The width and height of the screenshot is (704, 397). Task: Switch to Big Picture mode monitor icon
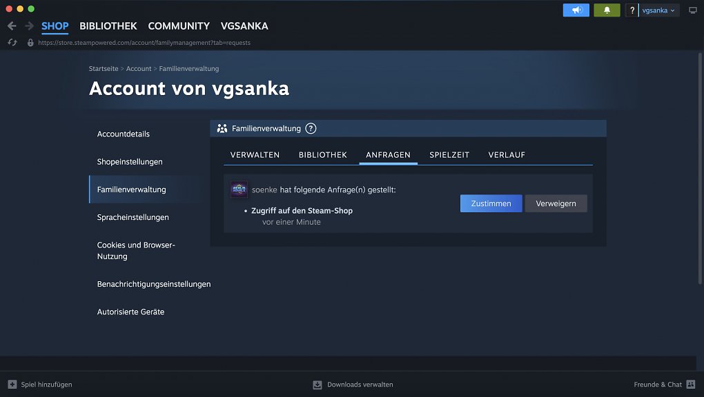[x=693, y=10]
